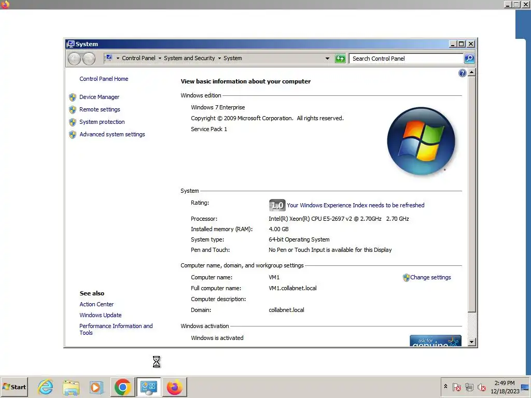
Task: Open Performance Information and Tools
Action: click(116, 329)
